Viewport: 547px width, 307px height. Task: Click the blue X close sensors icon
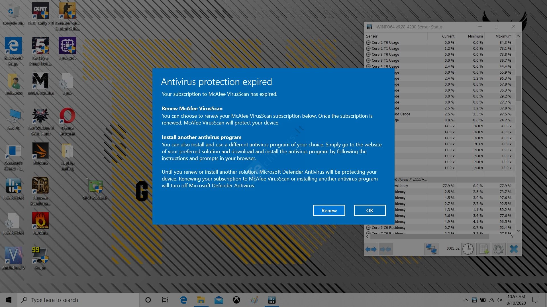(514, 249)
